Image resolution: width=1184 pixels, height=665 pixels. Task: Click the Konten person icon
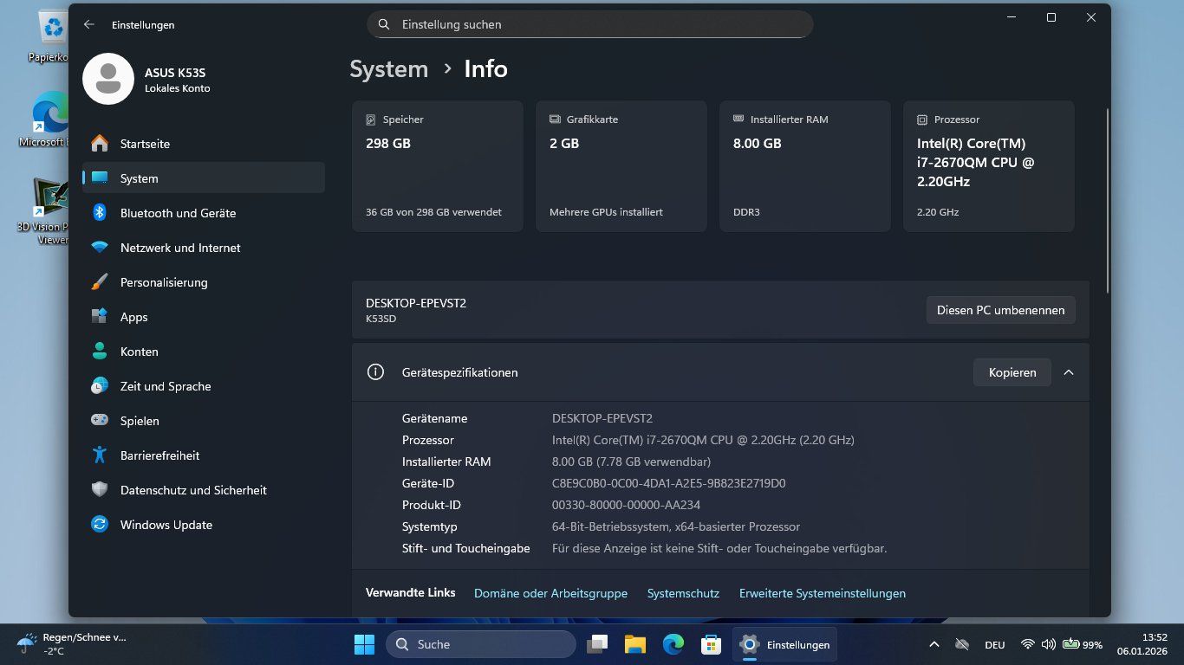[x=100, y=352]
